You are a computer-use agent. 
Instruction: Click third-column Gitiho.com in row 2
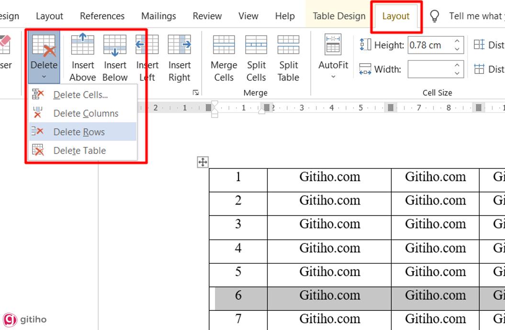click(x=435, y=204)
